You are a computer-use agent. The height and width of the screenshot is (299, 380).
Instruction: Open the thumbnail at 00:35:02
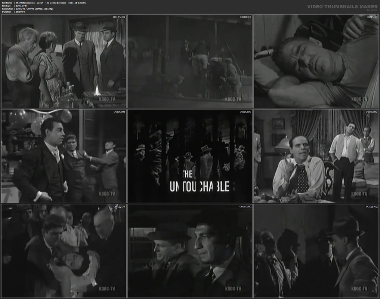[64, 251]
